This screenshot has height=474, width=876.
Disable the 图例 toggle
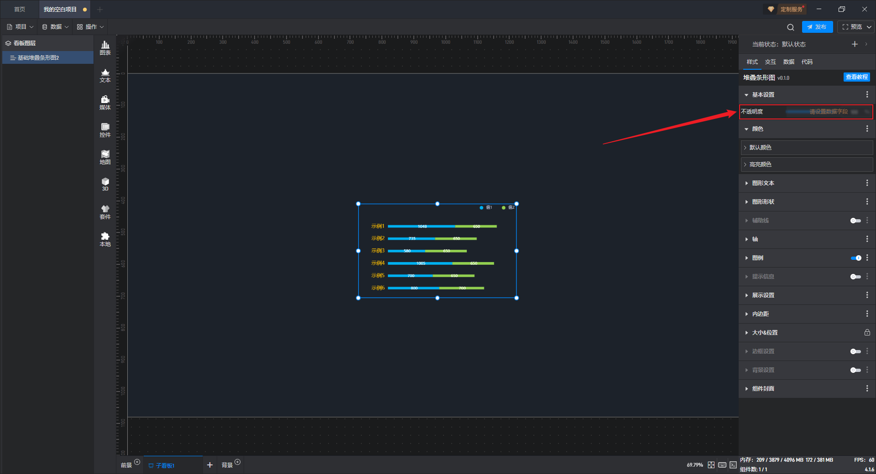855,258
